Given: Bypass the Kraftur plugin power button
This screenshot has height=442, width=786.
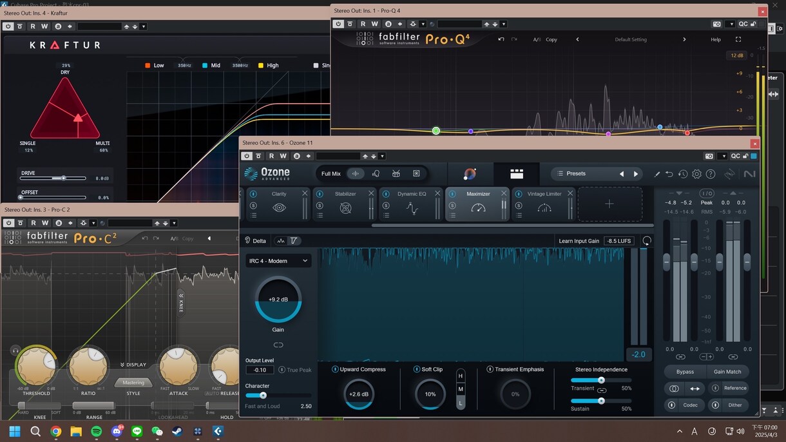Looking at the screenshot, I should click(x=8, y=26).
